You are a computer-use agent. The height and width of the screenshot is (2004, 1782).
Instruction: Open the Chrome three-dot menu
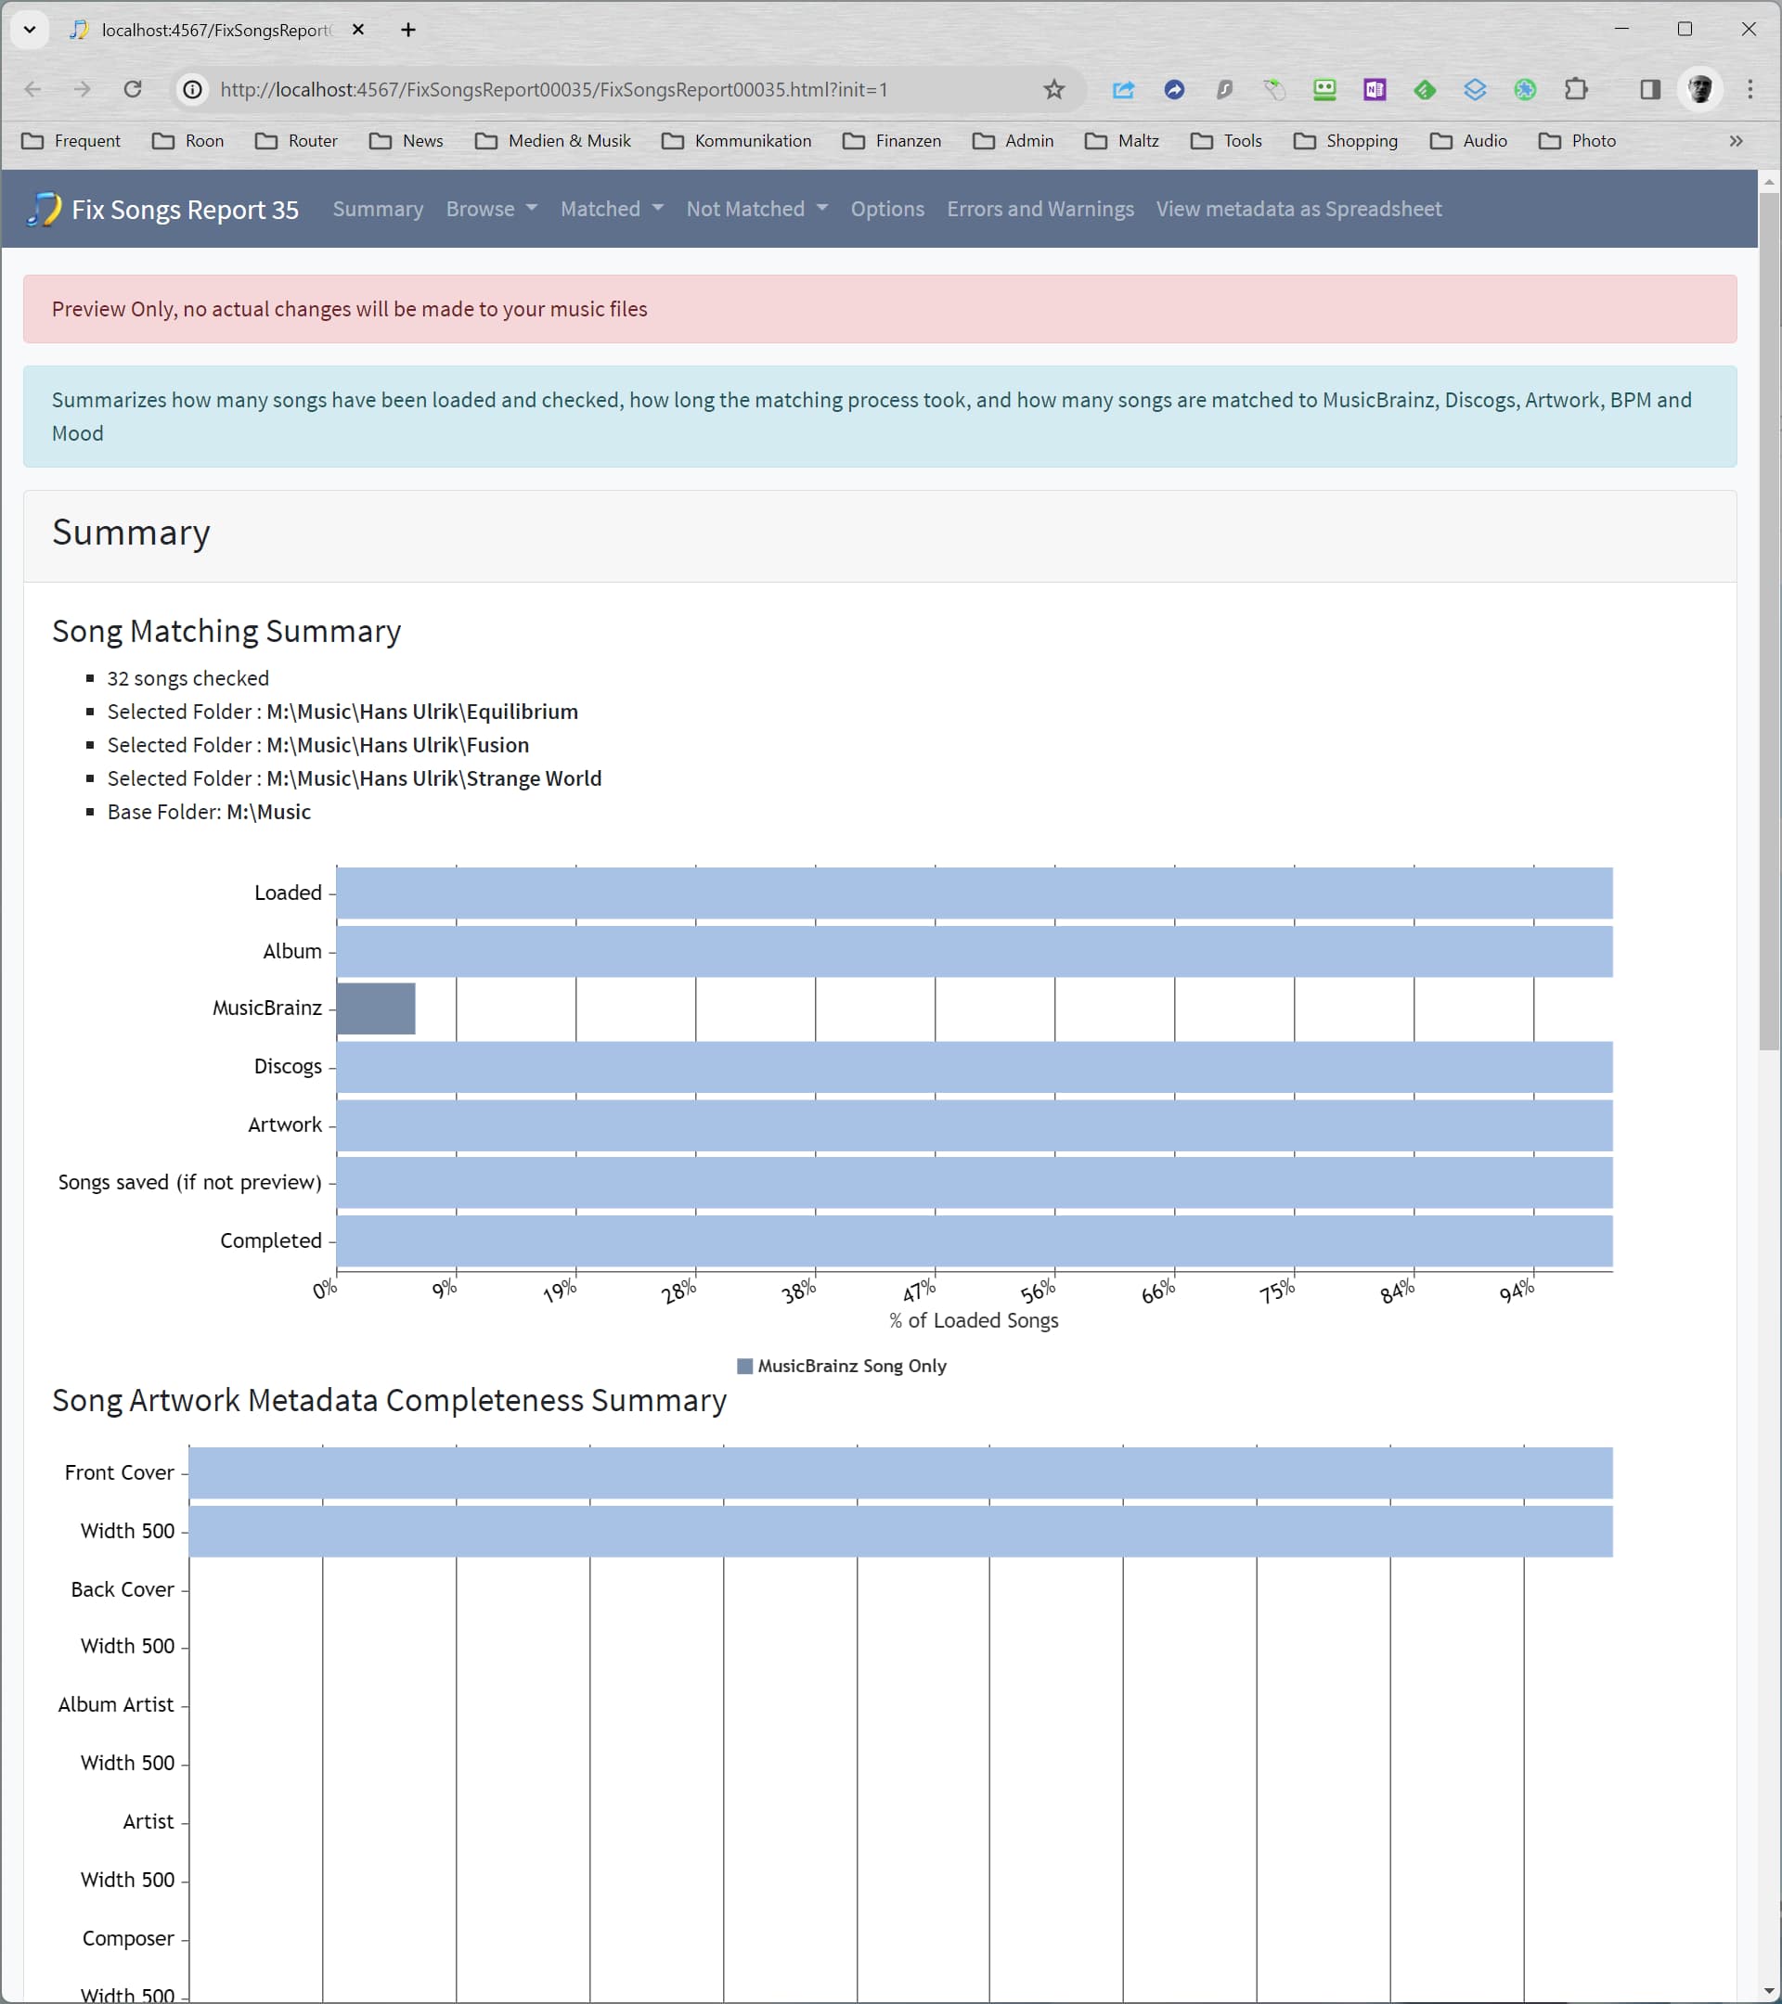click(1750, 89)
